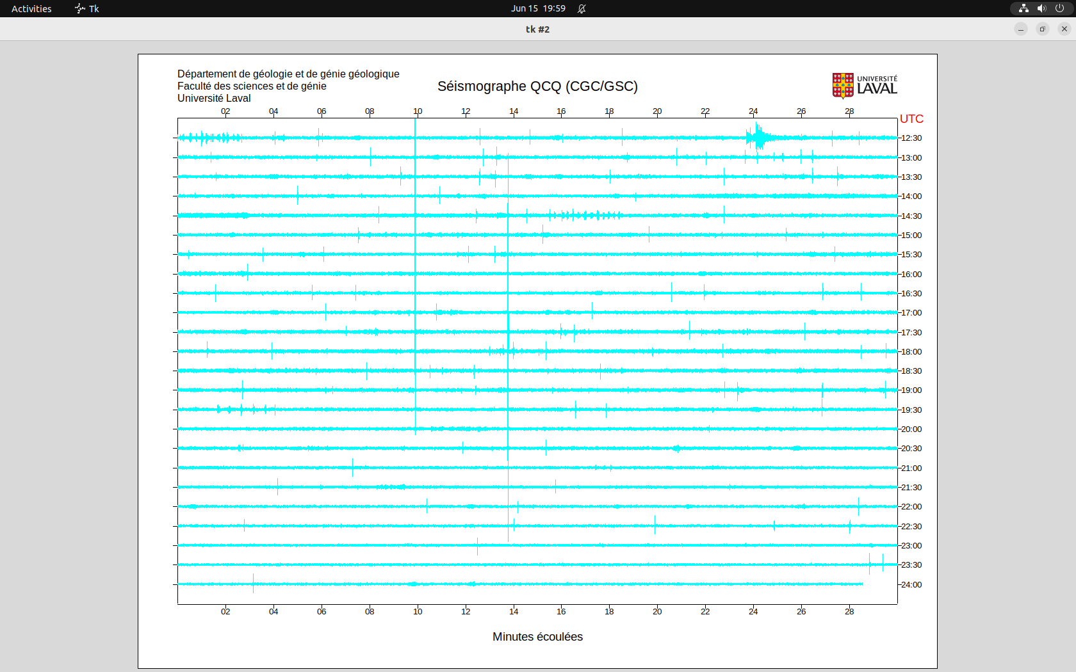
Task: Minimize the tk #2 window
Action: pos(1021,29)
